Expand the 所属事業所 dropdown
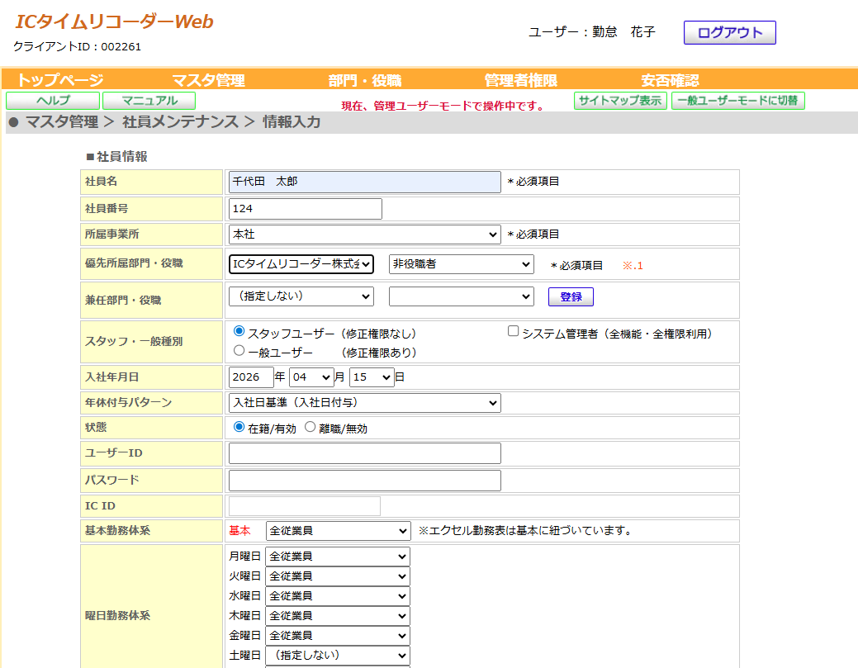Screen dimensions: 858x668 click(364, 235)
